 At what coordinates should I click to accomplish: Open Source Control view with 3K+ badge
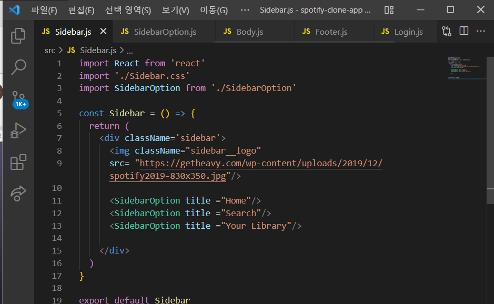(x=19, y=99)
